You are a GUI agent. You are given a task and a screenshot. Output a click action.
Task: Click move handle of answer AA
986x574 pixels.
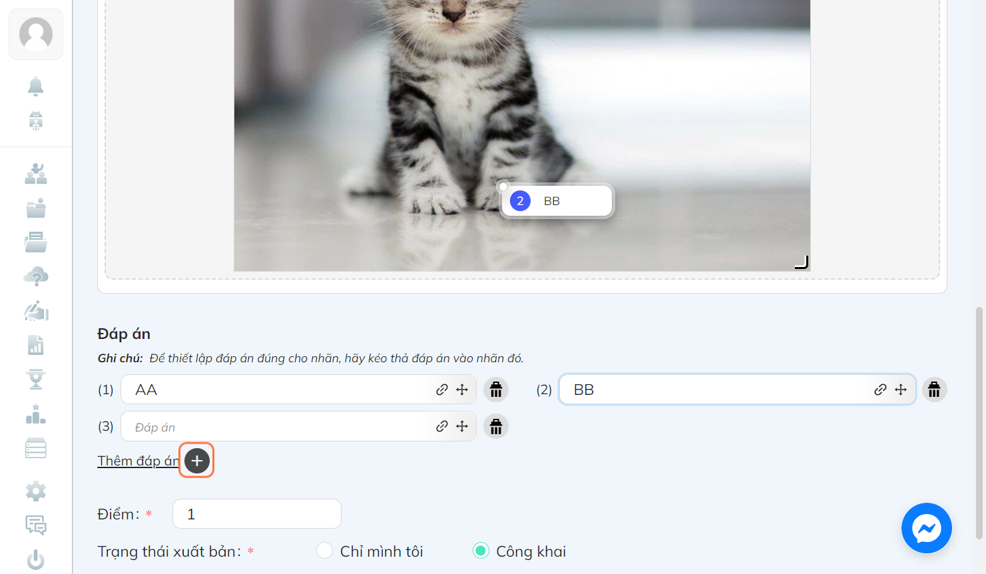(x=462, y=390)
